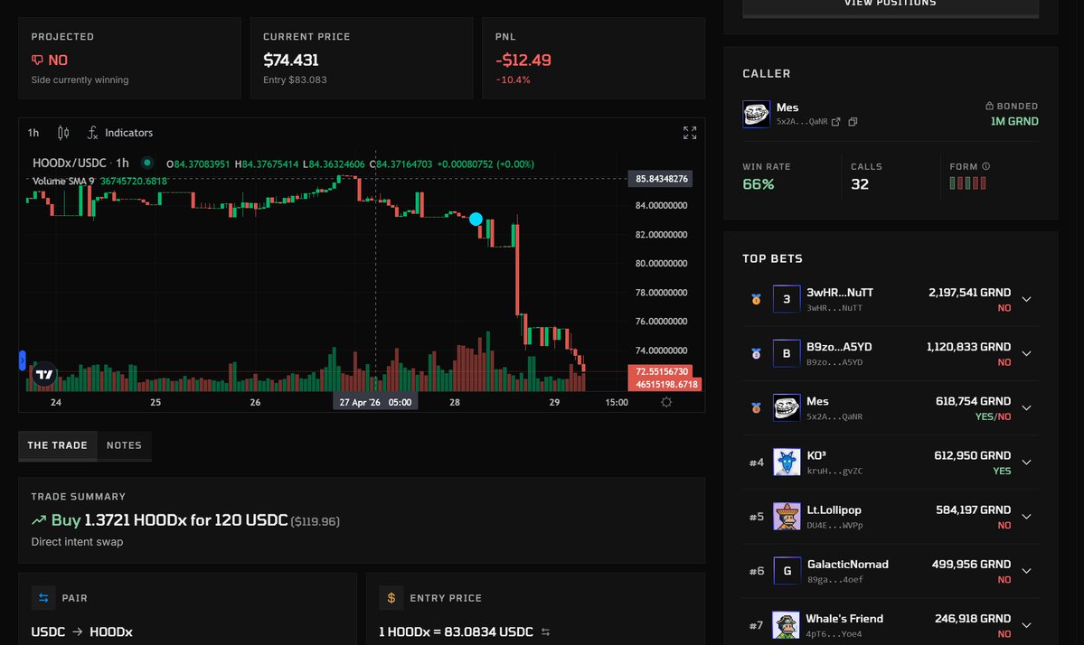Copy the Mes caller wallet address
The height and width of the screenshot is (645, 1084).
coord(853,122)
